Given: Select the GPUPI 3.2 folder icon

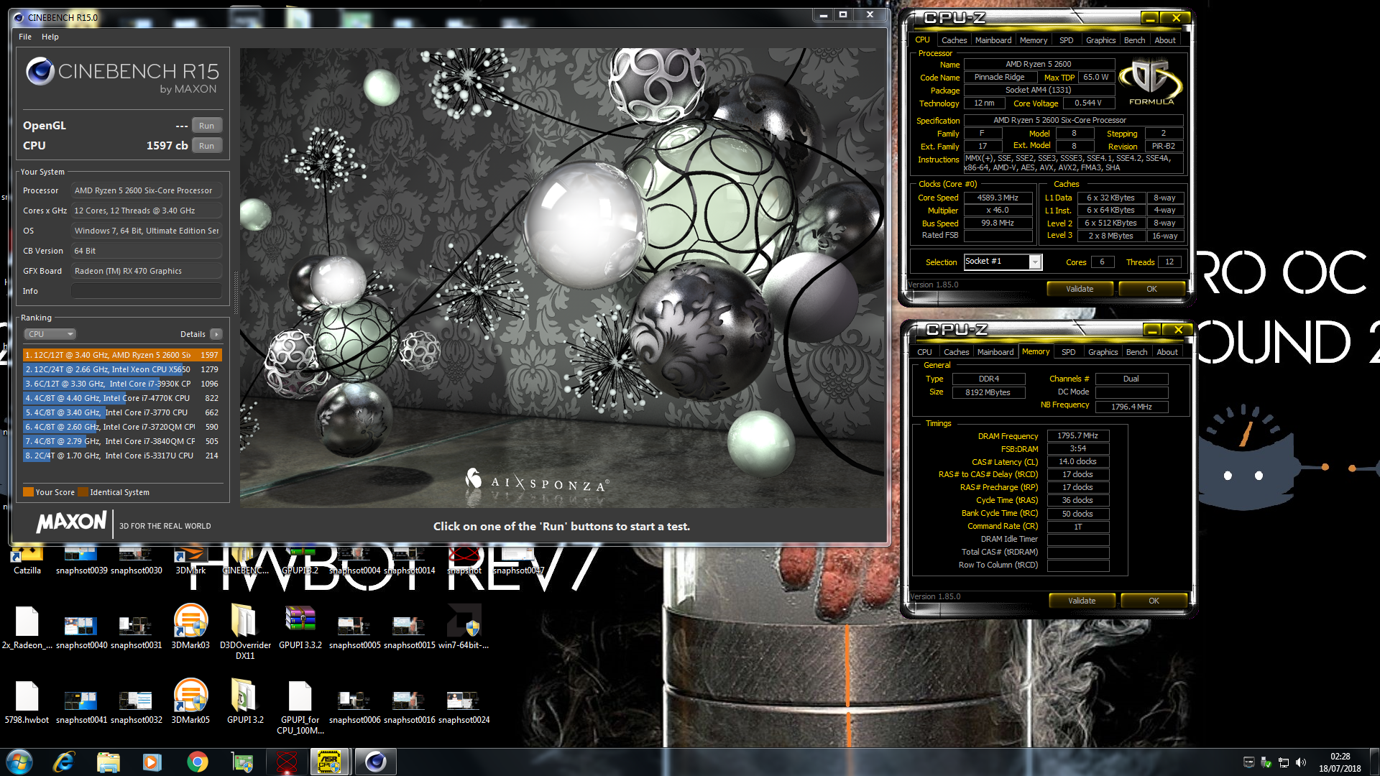Looking at the screenshot, I should click(245, 702).
